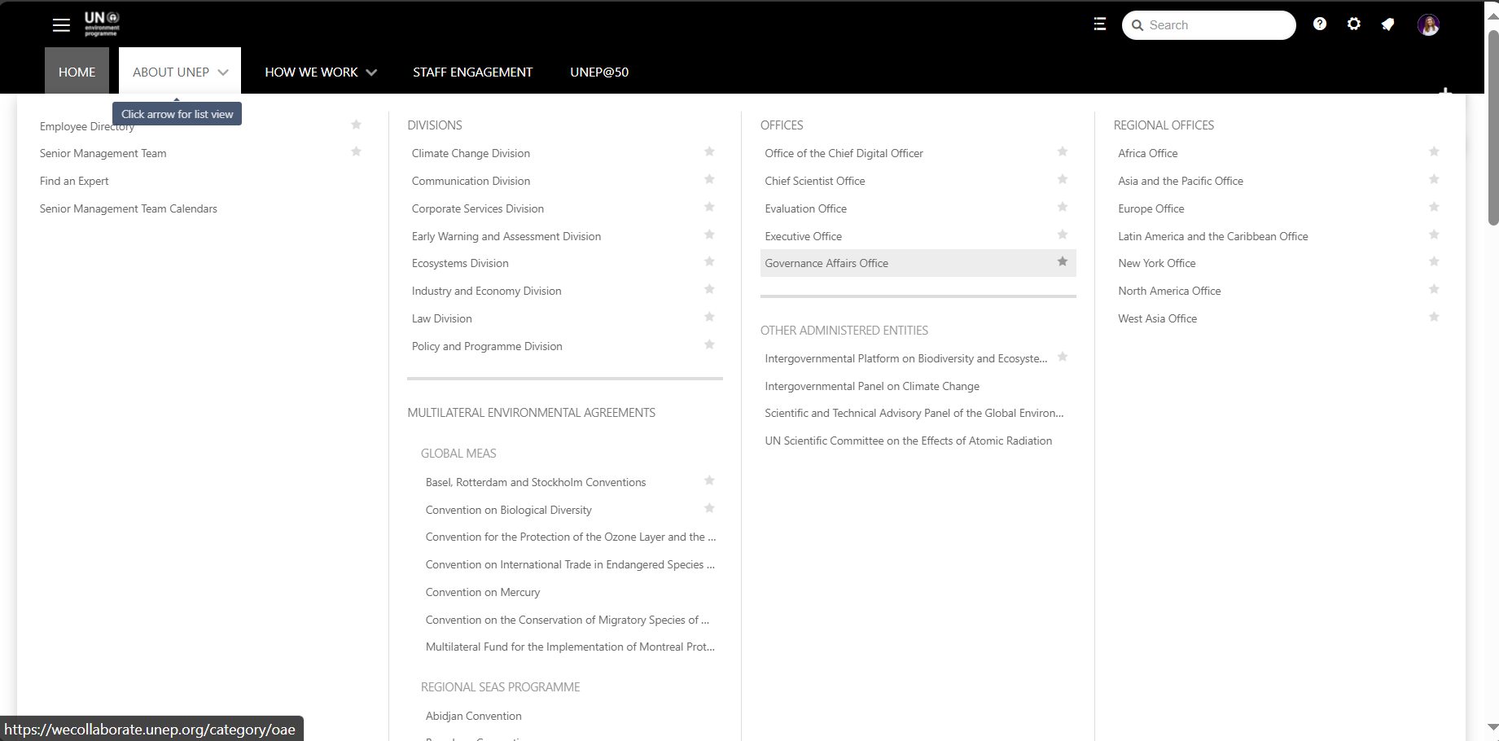Screen dimensions: 1499x741
Task: Star Basel, Rotterdam and Stockholm Conventions
Action: (709, 480)
